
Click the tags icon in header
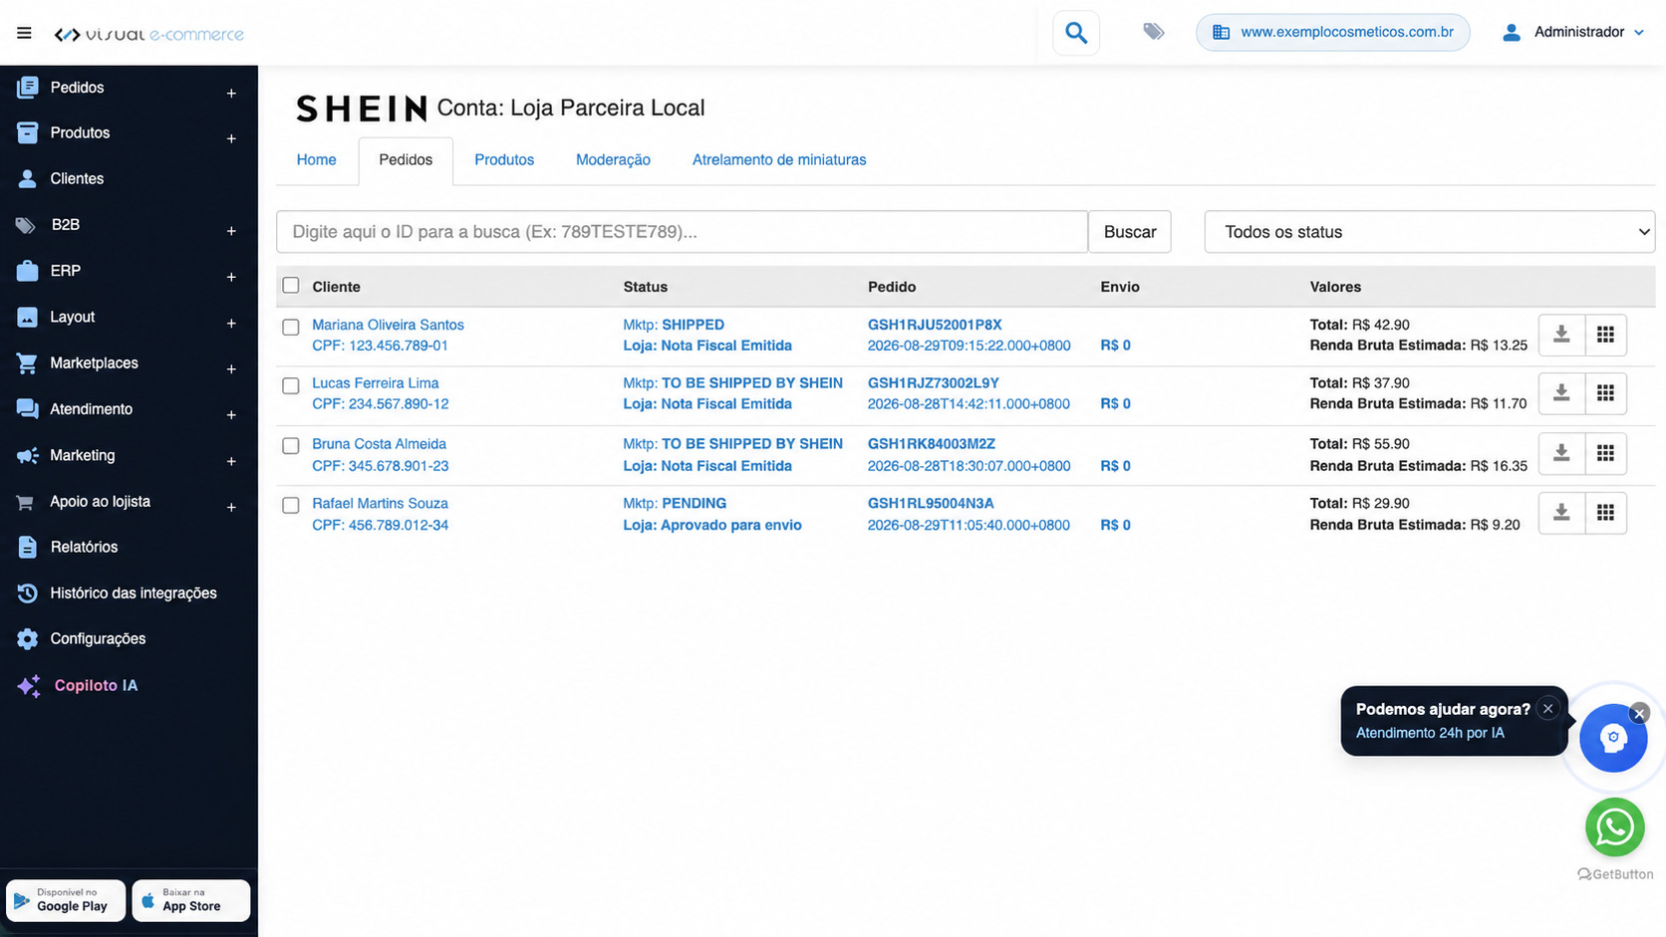1154,32
